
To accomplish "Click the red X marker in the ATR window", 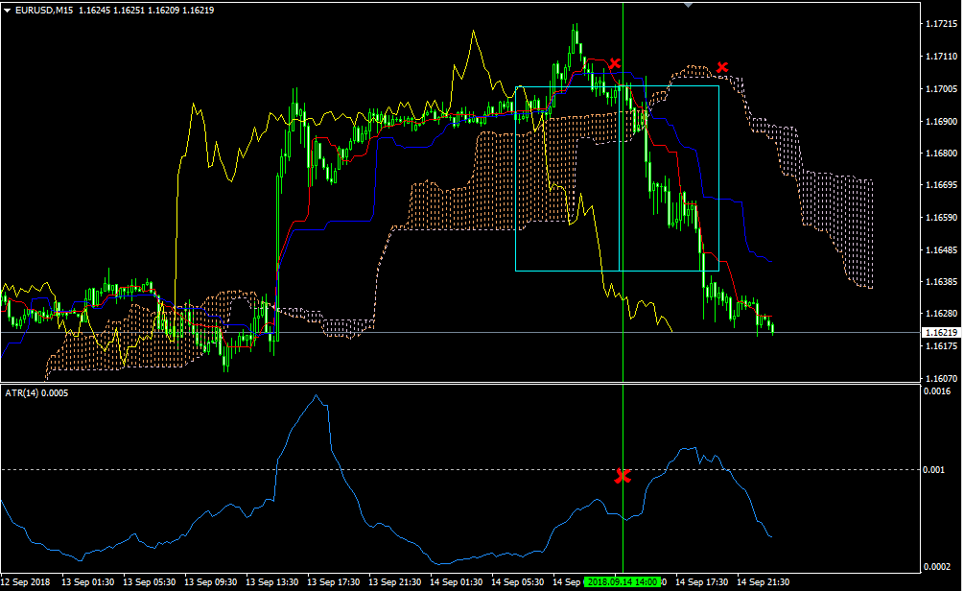I will pyautogui.click(x=623, y=476).
